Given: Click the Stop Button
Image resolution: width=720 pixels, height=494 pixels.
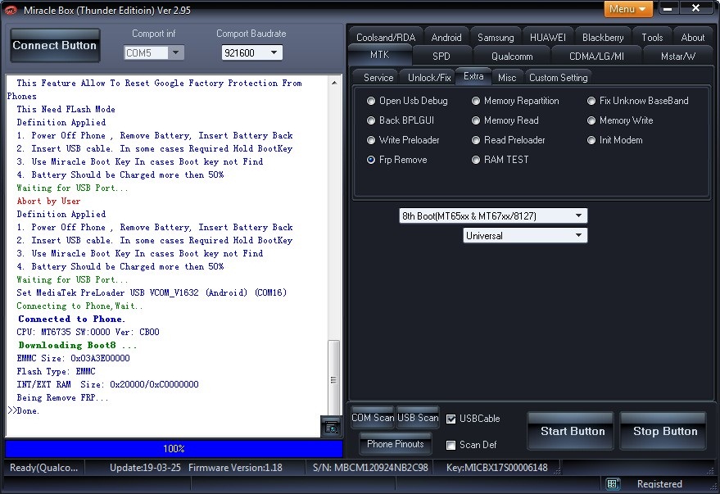Looking at the screenshot, I should click(x=663, y=431).
